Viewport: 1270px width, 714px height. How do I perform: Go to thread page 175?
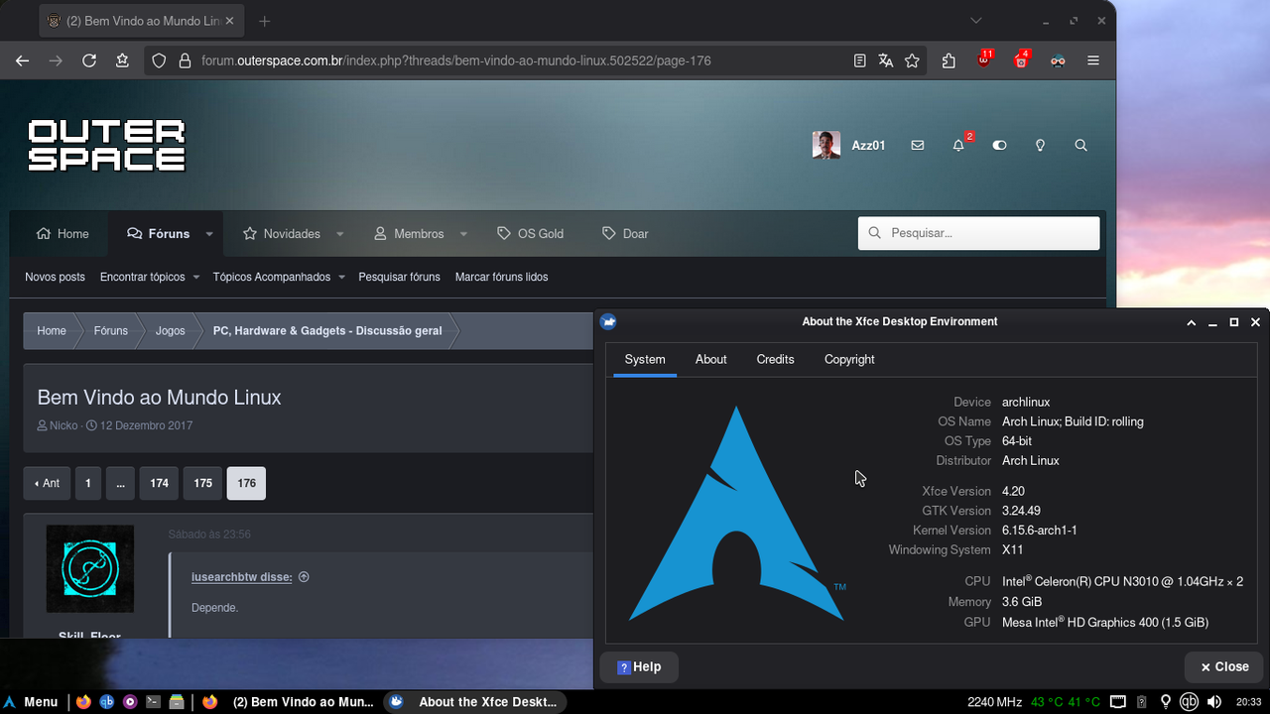point(203,483)
